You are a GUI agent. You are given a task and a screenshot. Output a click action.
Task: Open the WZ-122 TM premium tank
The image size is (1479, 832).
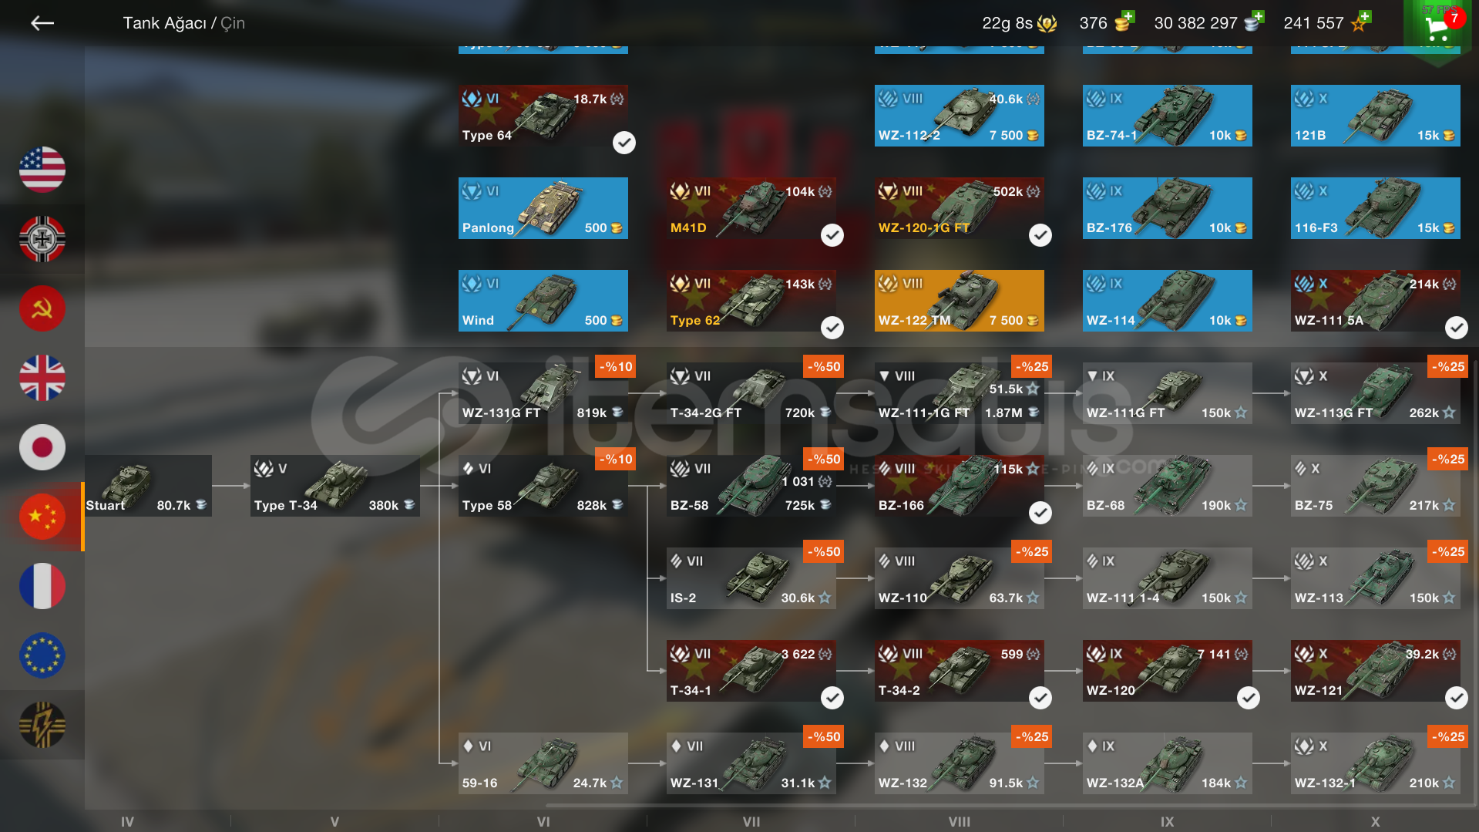point(960,301)
